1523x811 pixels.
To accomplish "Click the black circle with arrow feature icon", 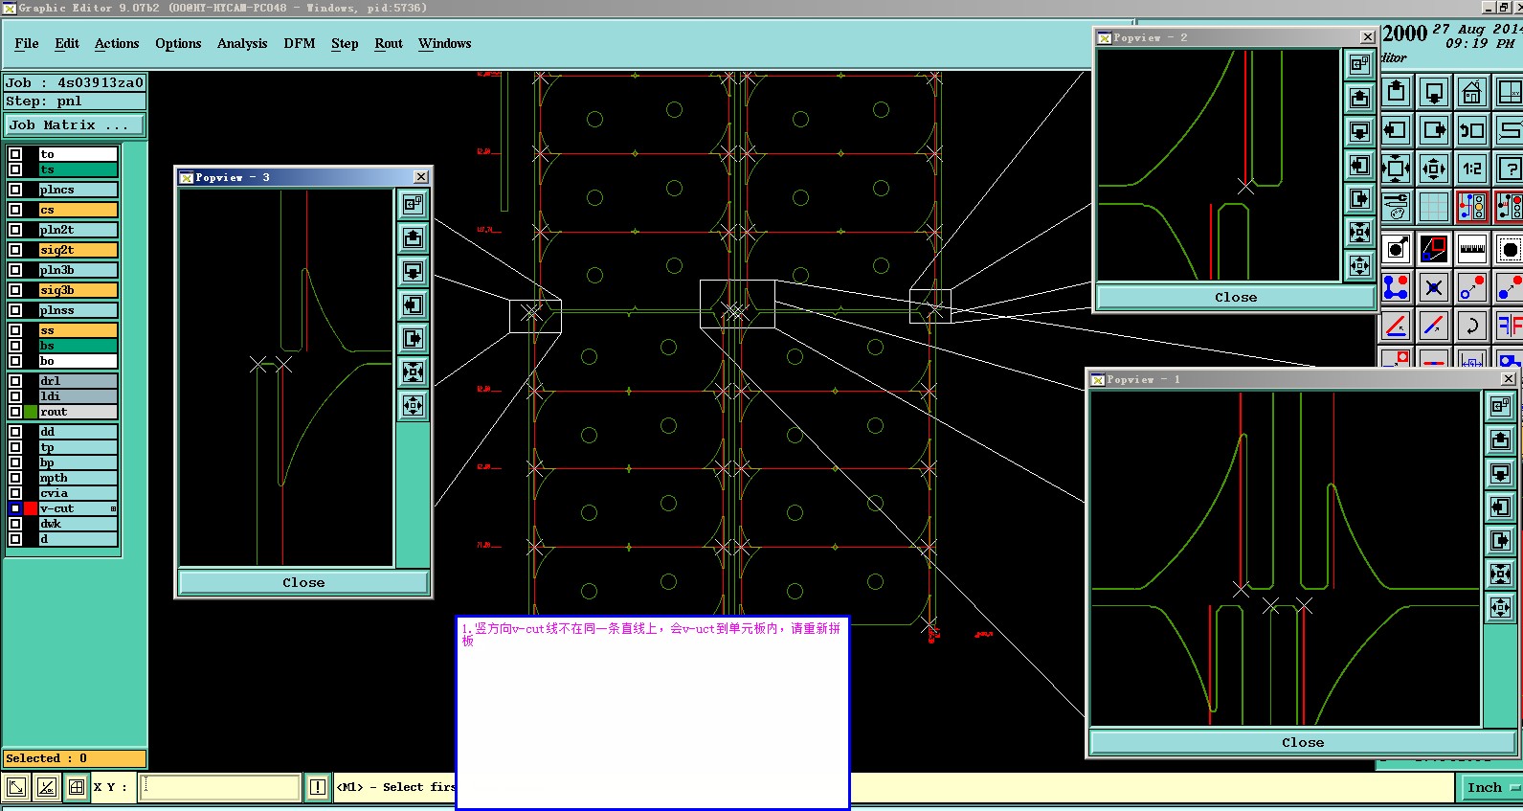I will 1397,249.
